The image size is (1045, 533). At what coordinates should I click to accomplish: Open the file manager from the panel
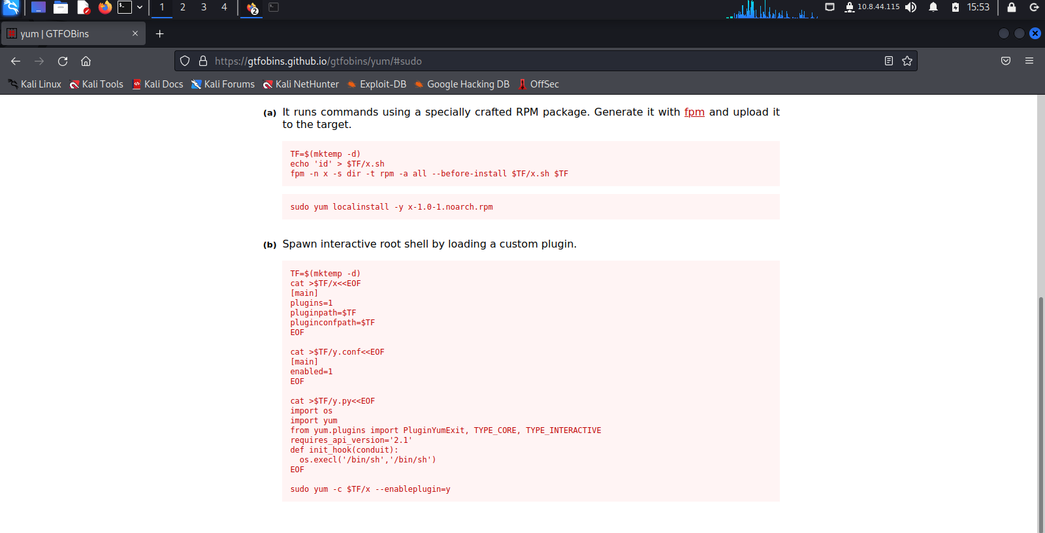pyautogui.click(x=61, y=7)
